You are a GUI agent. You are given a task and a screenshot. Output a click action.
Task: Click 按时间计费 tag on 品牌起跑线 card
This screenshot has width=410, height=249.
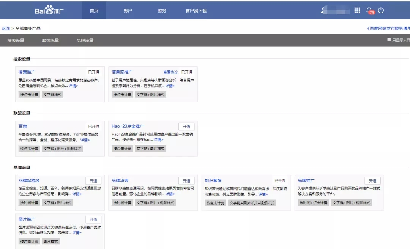click(x=29, y=202)
